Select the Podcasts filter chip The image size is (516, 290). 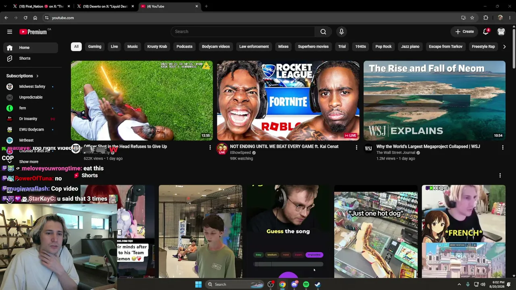[185, 47]
